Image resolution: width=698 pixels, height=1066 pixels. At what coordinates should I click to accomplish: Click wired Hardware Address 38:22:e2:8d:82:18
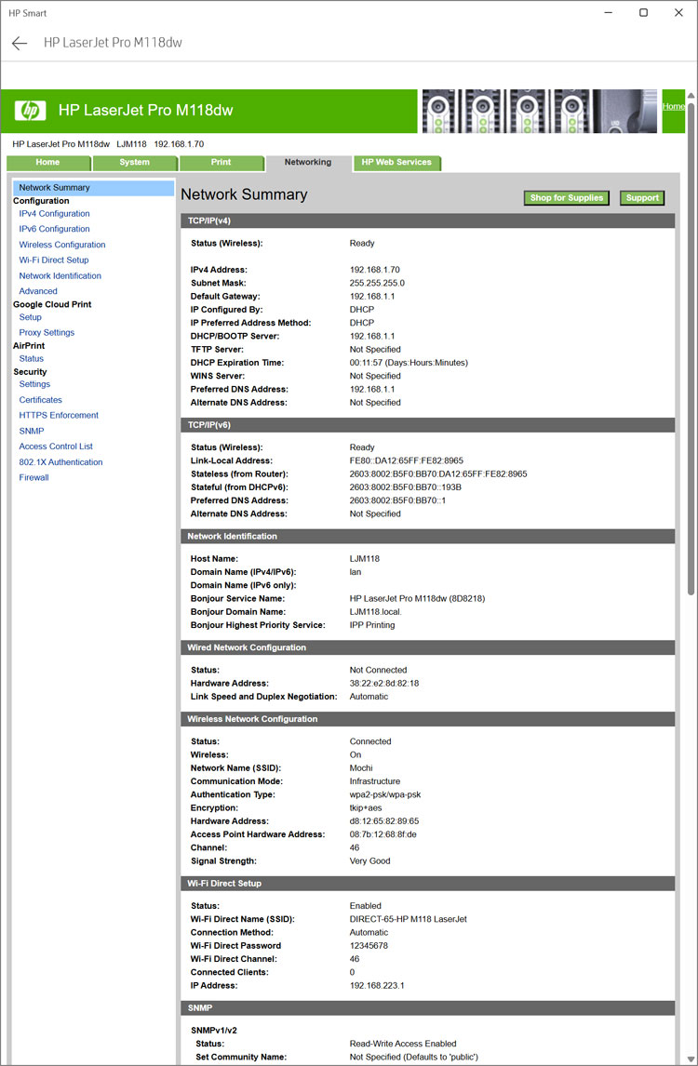click(384, 684)
